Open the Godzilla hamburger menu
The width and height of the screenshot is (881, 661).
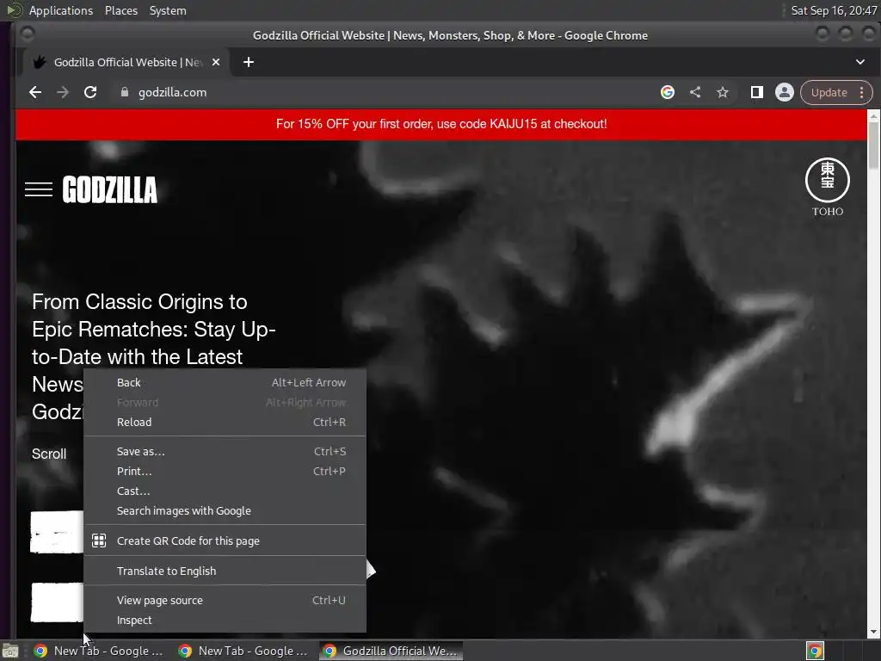[39, 189]
